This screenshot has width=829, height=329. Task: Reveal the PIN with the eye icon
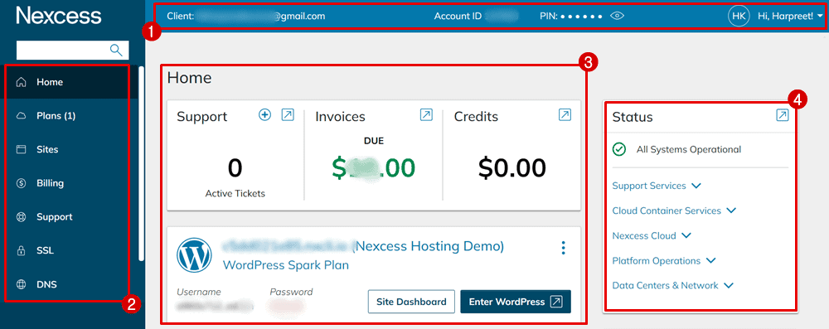617,16
